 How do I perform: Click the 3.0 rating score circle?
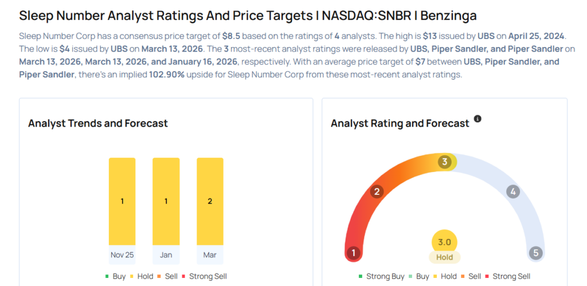pos(444,242)
